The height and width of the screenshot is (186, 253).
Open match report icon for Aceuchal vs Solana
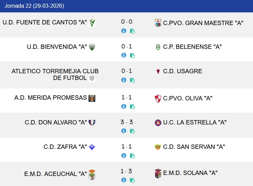pyautogui.click(x=132, y=180)
